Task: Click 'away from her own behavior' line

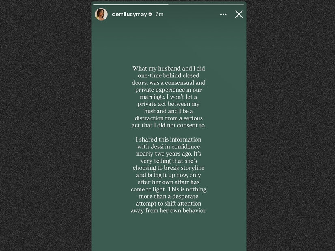Action: tap(169, 210)
